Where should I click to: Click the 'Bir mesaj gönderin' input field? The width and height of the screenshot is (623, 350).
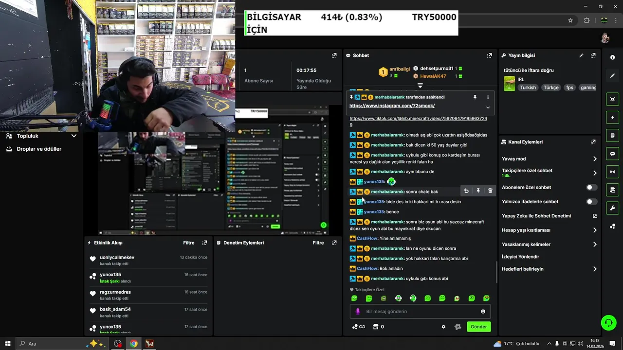420,312
